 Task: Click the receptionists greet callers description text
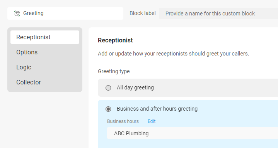(x=173, y=54)
